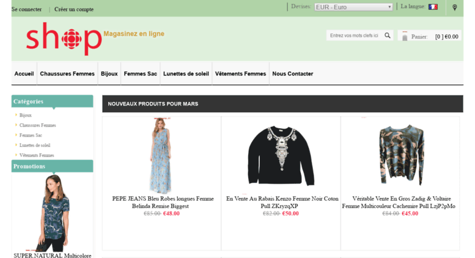Screen dimensions: 475x258
Task: Open the blue PEPE JEANS dress thumbnail
Action: coord(161,156)
